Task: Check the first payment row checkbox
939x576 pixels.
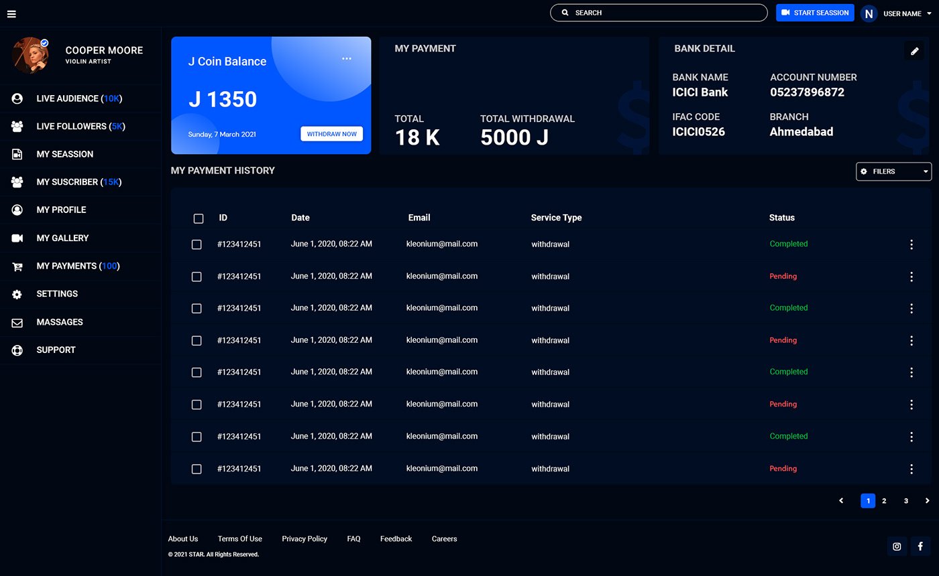Action: click(197, 244)
